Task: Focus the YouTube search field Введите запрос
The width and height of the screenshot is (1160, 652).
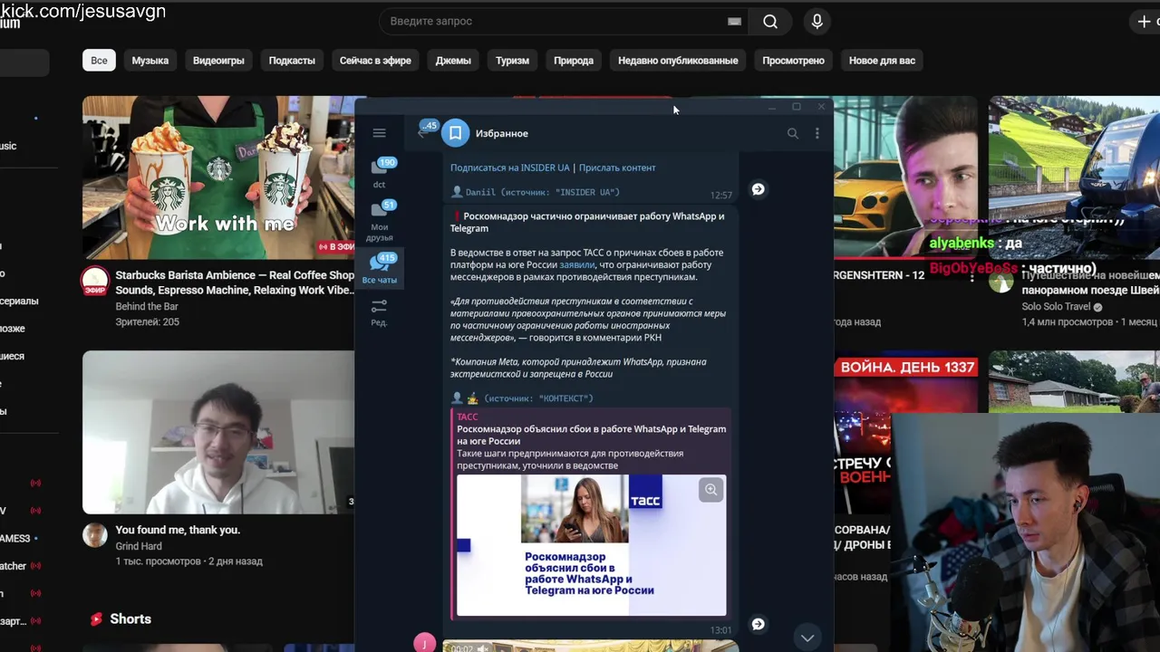Action: [x=553, y=21]
